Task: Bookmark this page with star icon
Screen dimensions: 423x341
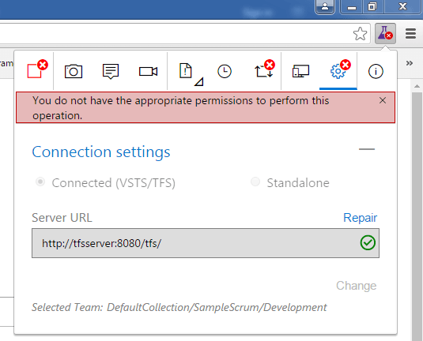Action: [360, 34]
